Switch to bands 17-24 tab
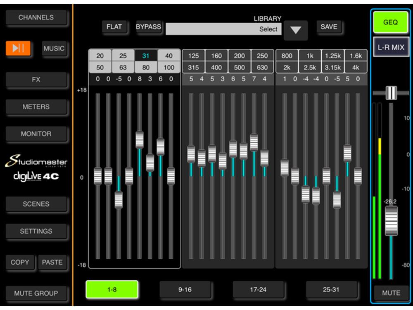 tap(258, 290)
